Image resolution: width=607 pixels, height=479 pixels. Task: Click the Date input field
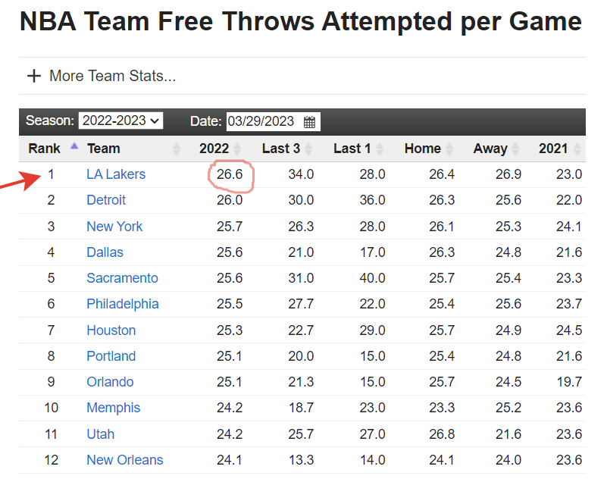coord(263,121)
